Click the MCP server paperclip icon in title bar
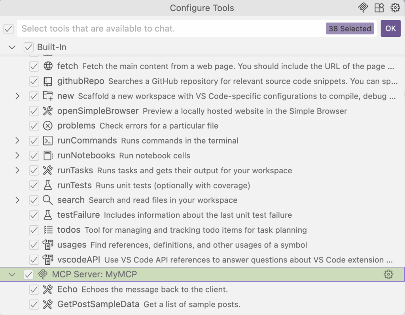Viewport: 405px width, 315px height. tap(363, 8)
